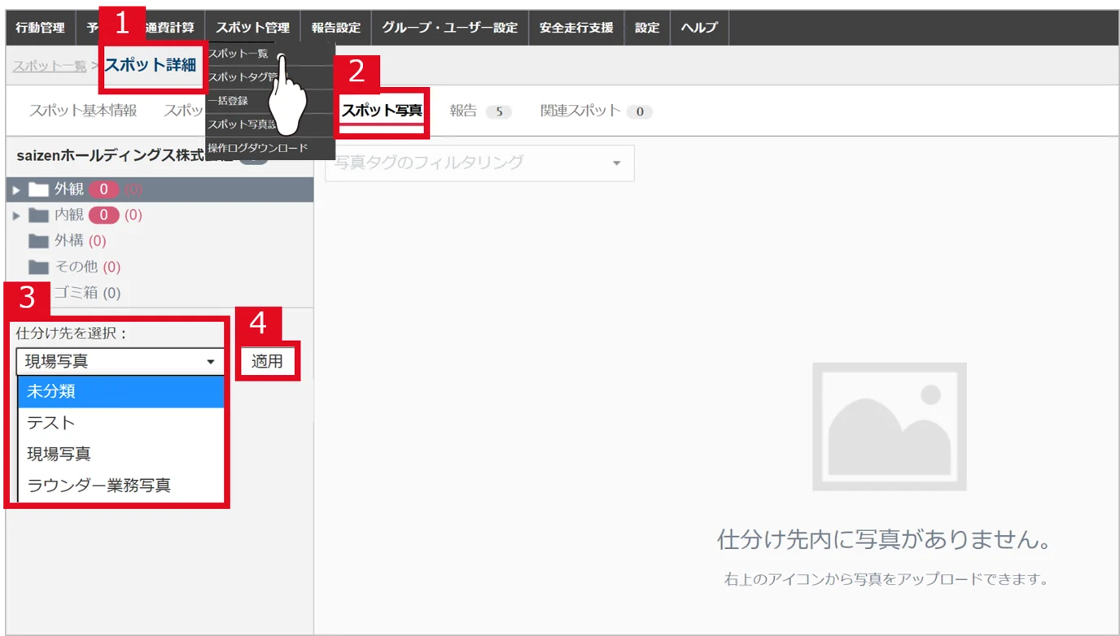Click the pink 0 badge next to 内観
Viewport: 1120px width, 636px height.
click(x=104, y=216)
